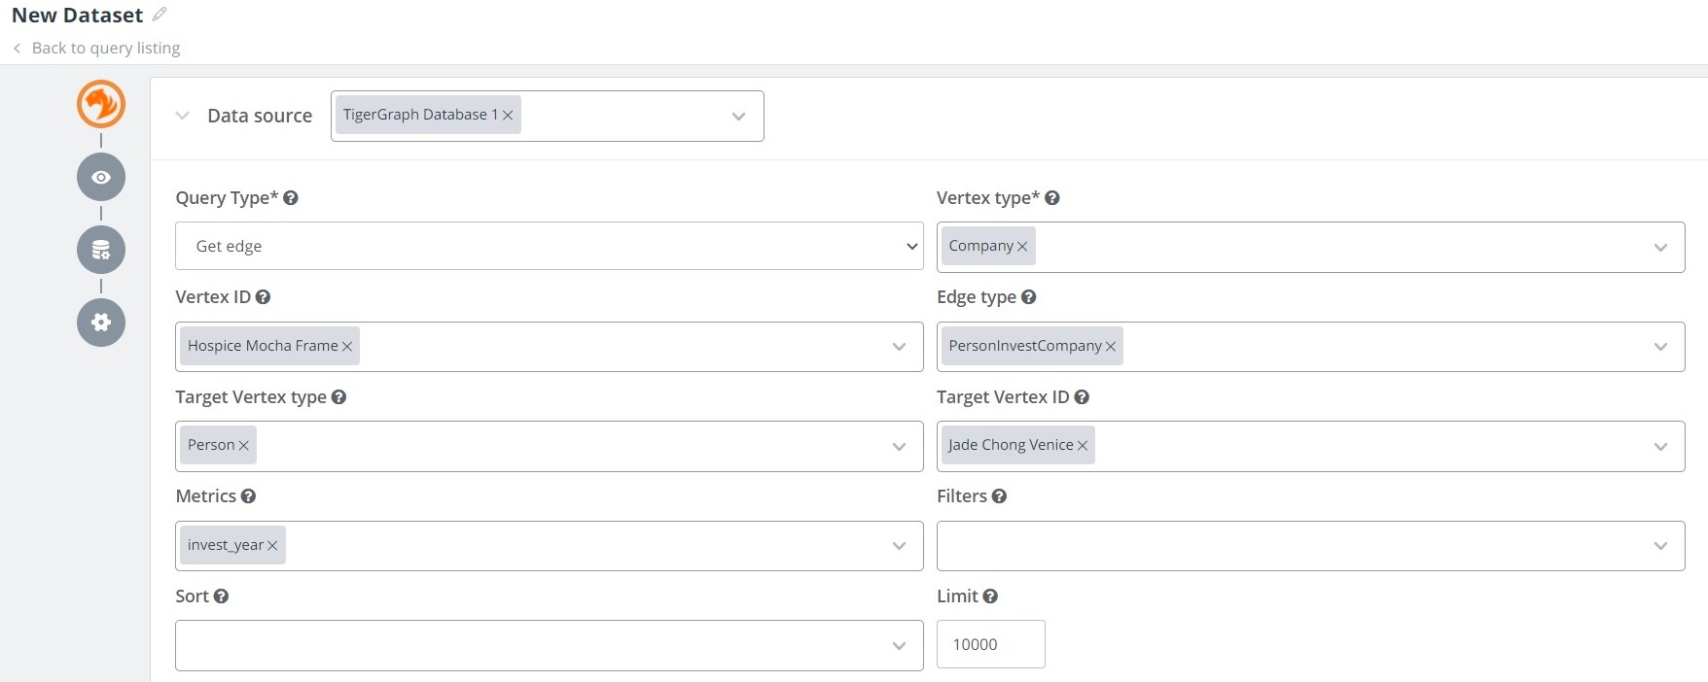The image size is (1708, 682).
Task: Open the Query Type dropdown
Action: click(549, 246)
